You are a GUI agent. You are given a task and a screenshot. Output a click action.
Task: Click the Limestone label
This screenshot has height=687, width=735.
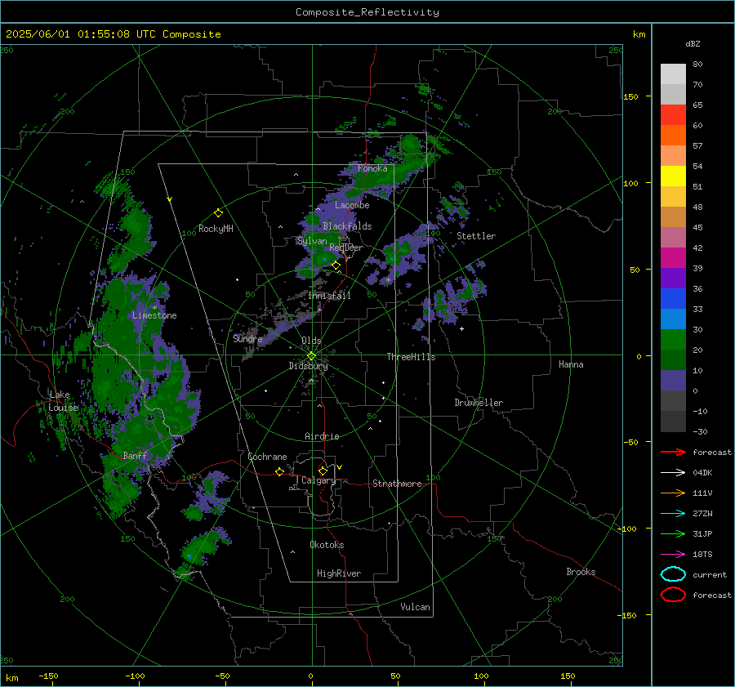point(154,315)
